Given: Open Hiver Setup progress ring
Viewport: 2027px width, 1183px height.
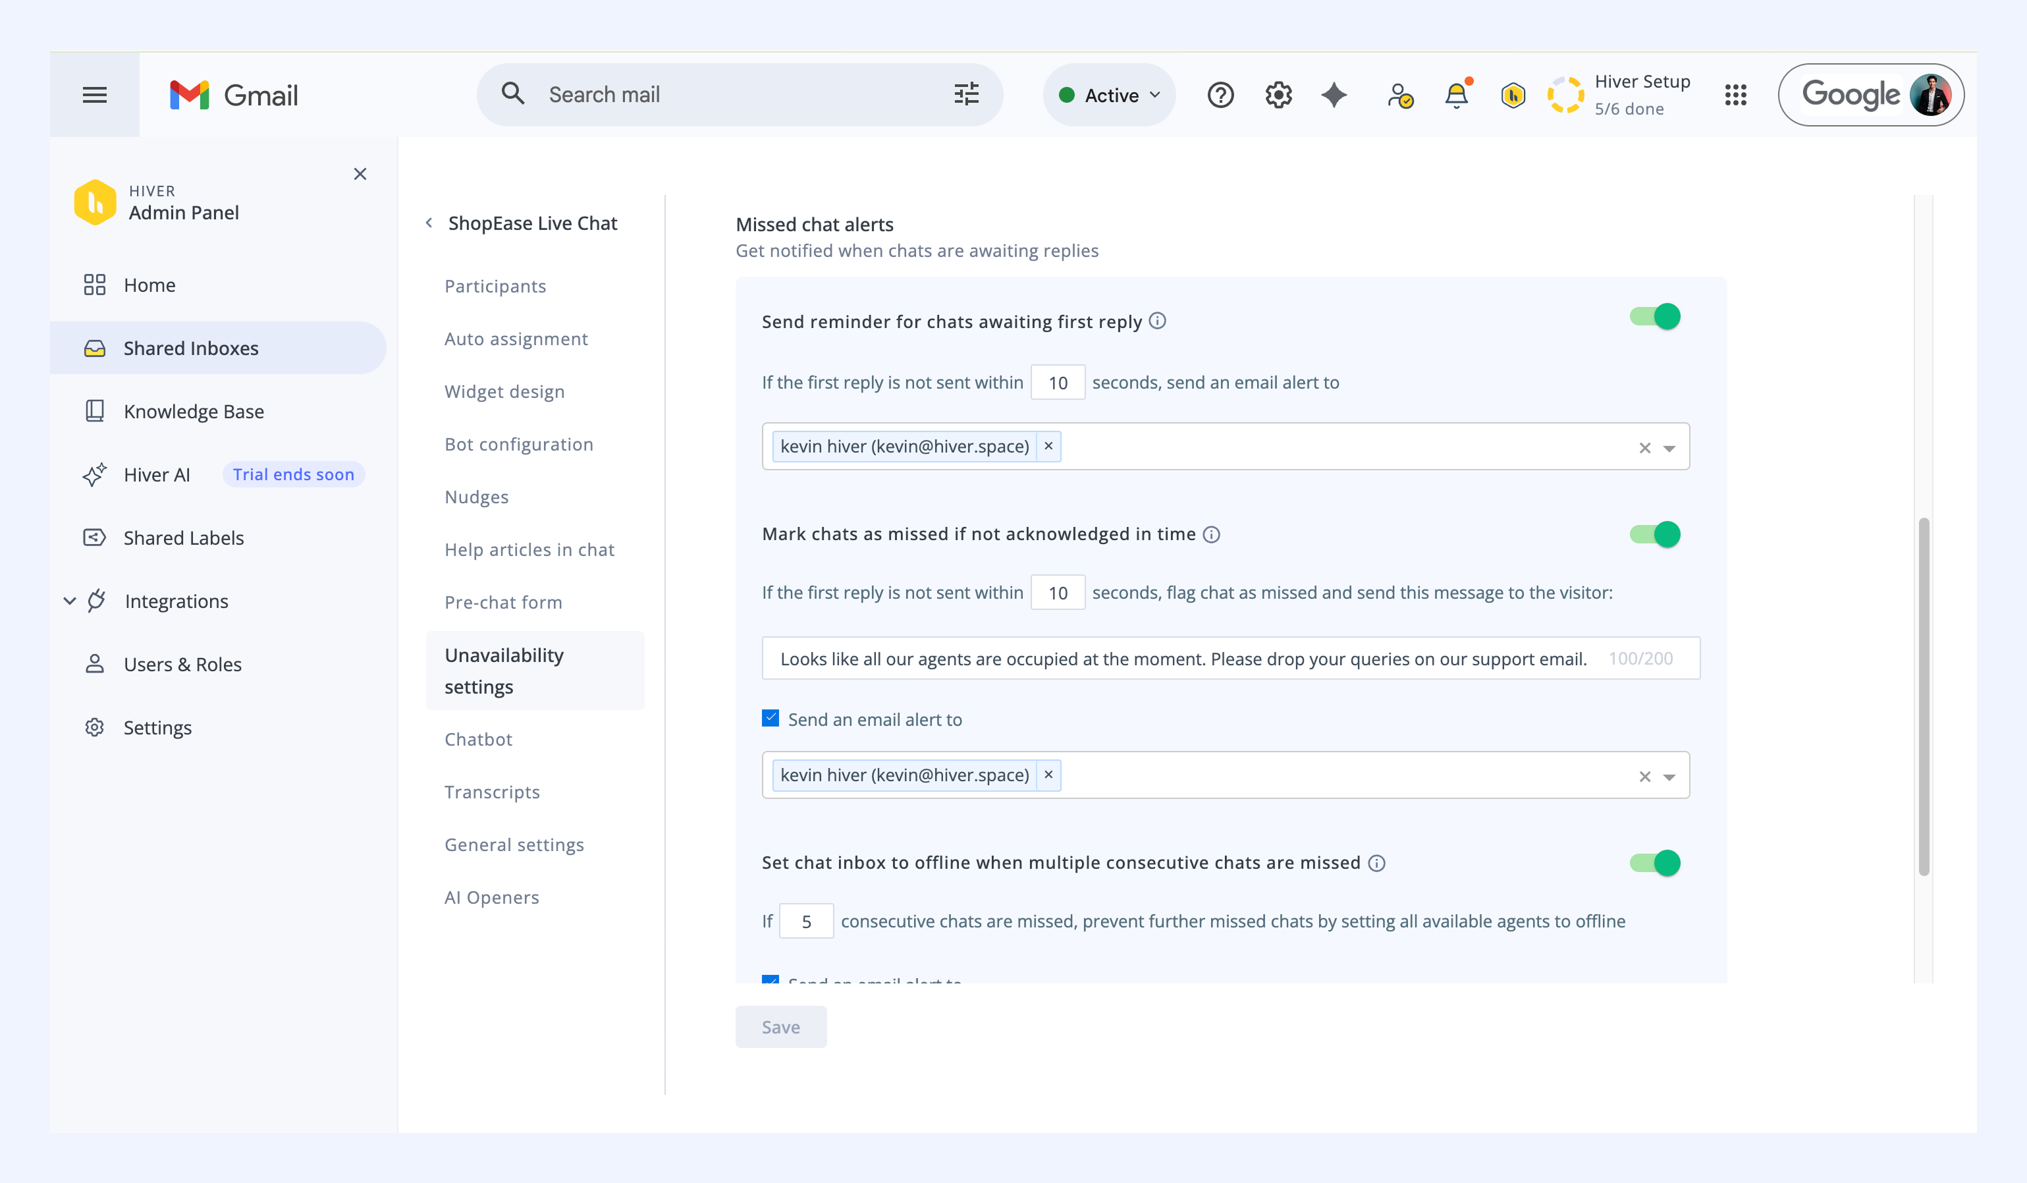Looking at the screenshot, I should 1565,95.
